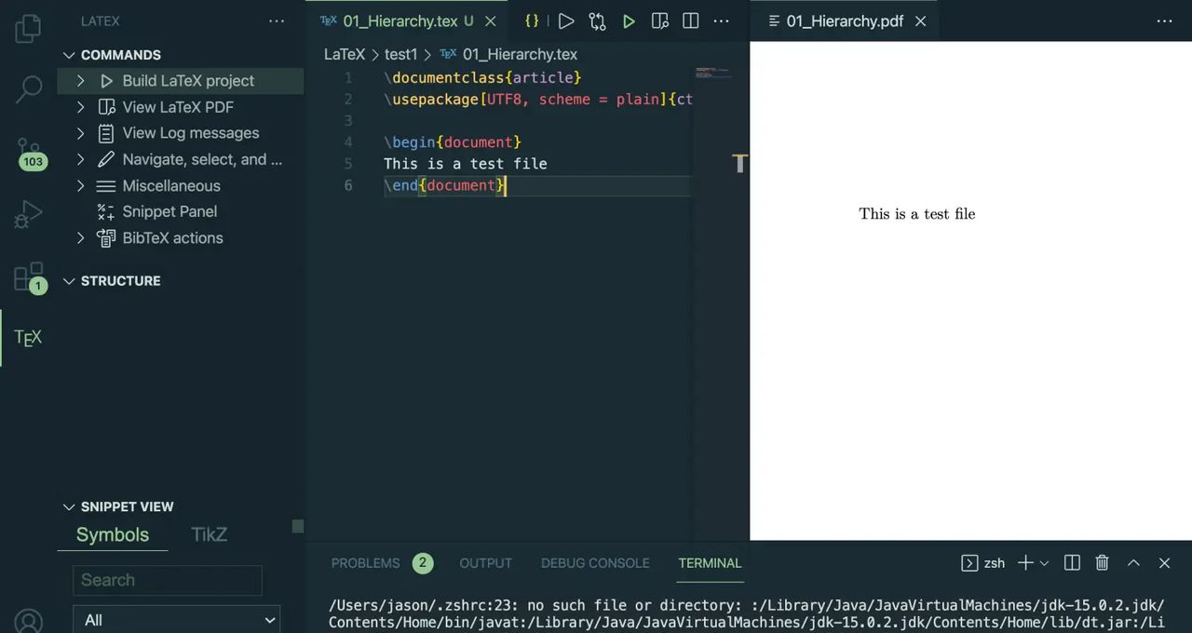The height and width of the screenshot is (633, 1192).
Task: Click the green Run Code play icon
Action: pos(629,20)
